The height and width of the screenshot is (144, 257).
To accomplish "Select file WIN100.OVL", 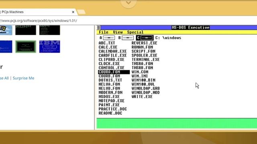I will 143,84.
